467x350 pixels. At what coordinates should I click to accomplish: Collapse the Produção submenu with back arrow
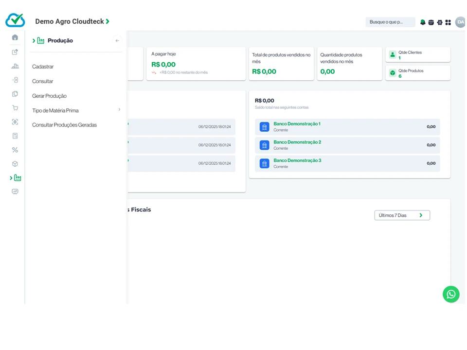117,41
